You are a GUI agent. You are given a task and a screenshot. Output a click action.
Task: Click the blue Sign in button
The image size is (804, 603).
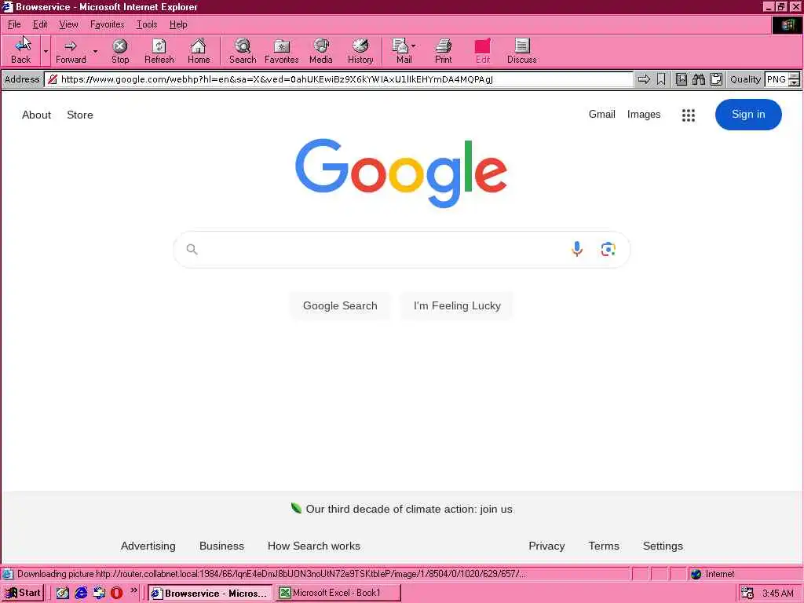[x=748, y=115]
